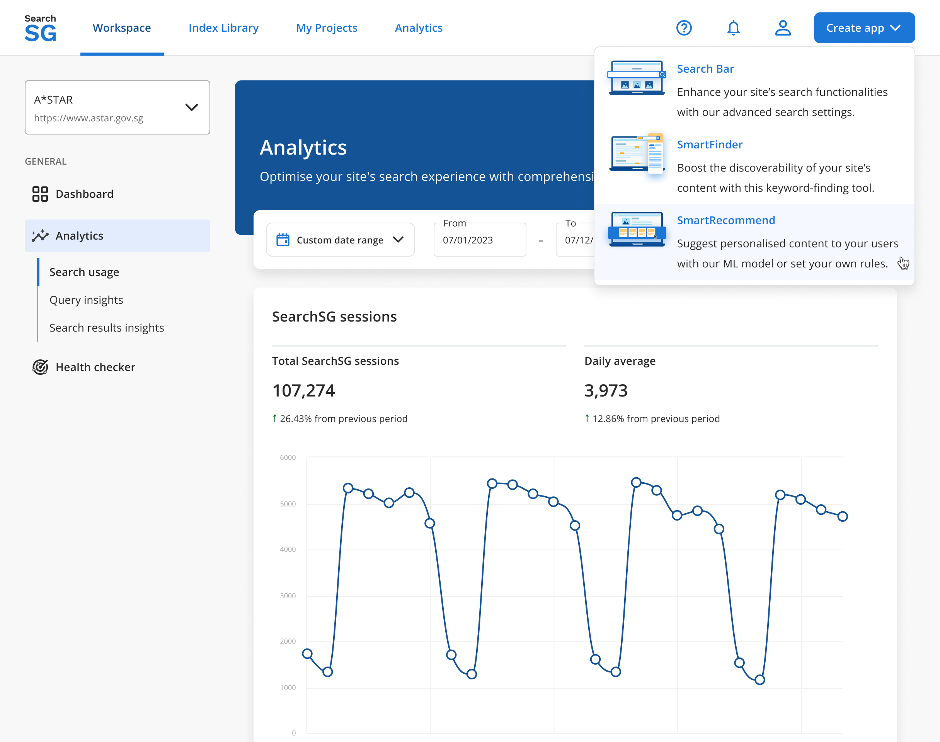Click the Analytics sparkline icon in sidebar
Image resolution: width=940 pixels, height=742 pixels.
(x=39, y=235)
